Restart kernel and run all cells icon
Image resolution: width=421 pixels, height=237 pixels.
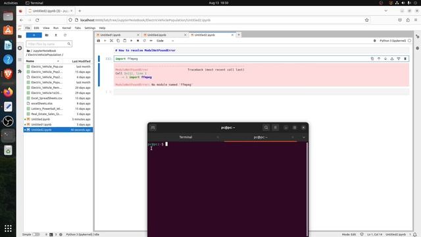[151, 41]
